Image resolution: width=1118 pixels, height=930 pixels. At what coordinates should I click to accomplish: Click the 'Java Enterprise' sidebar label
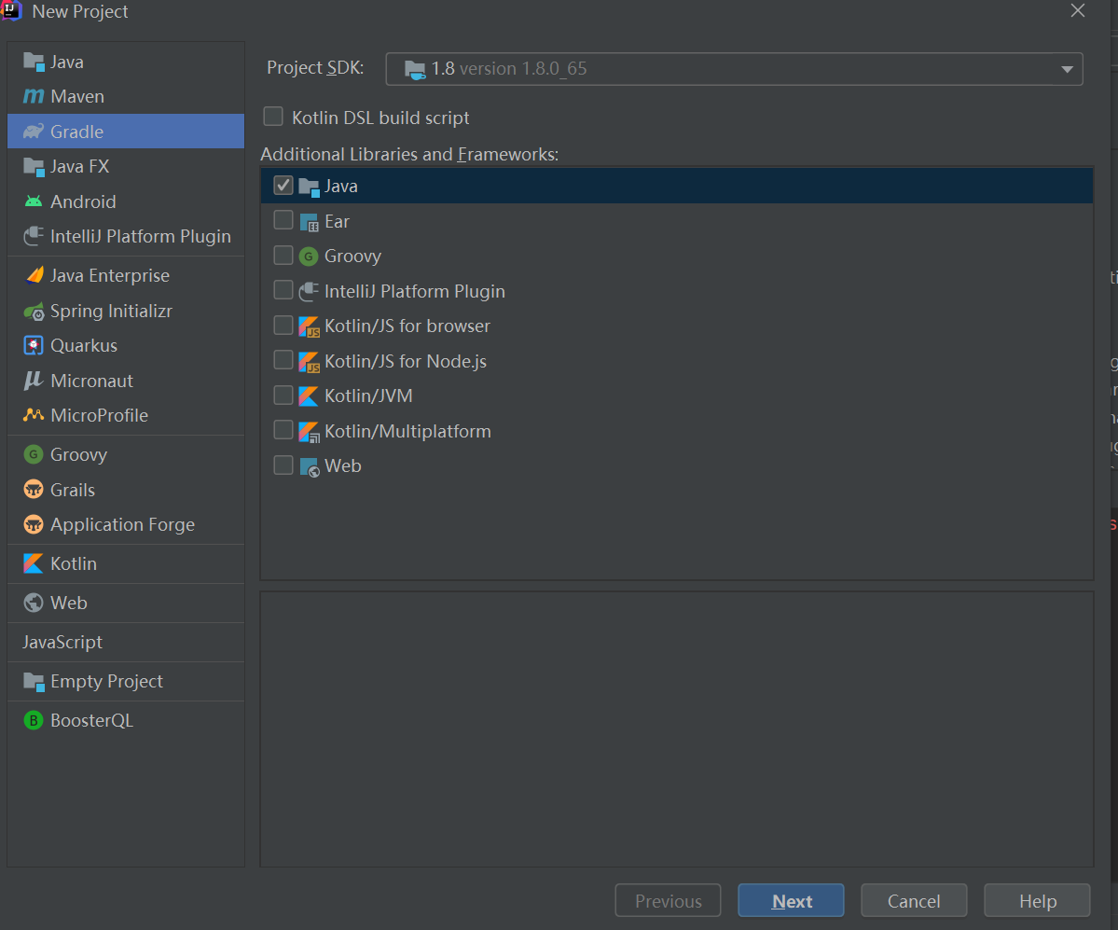pyautogui.click(x=110, y=275)
